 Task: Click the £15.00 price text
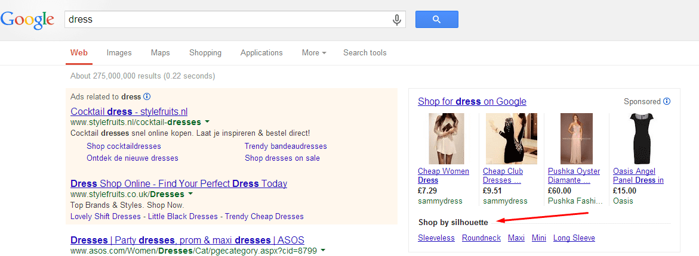624,191
